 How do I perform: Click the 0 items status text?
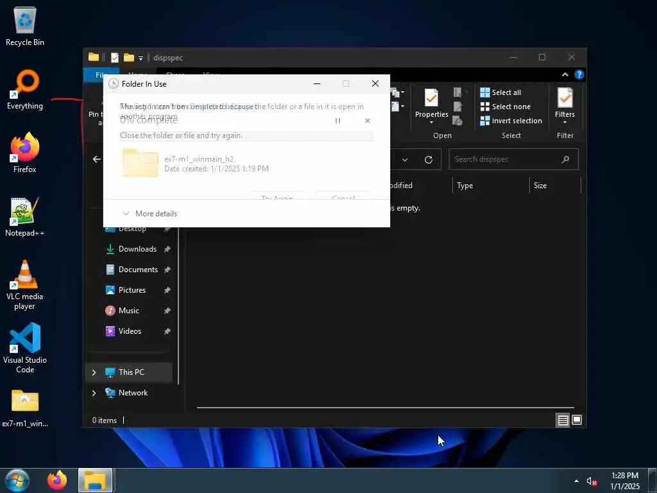click(x=105, y=420)
